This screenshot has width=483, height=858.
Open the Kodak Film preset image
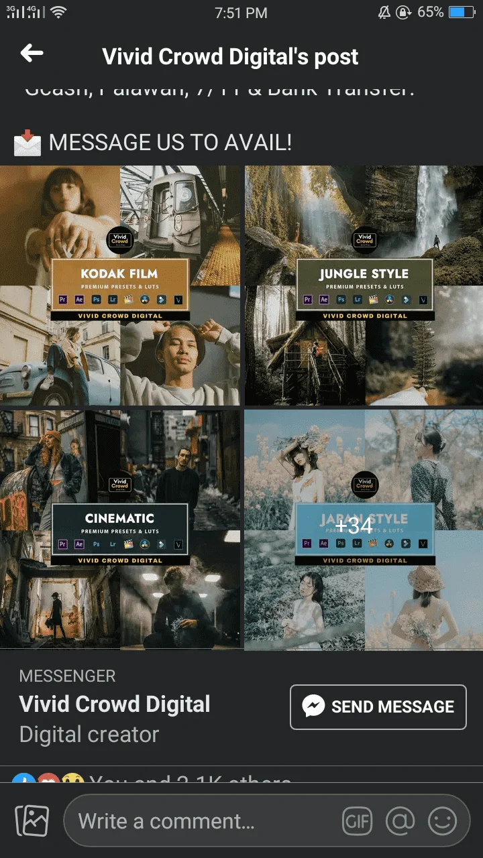[120, 286]
